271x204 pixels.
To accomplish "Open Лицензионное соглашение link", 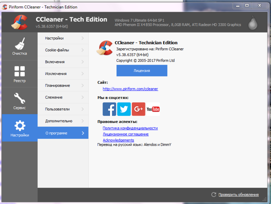I will click(126, 134).
